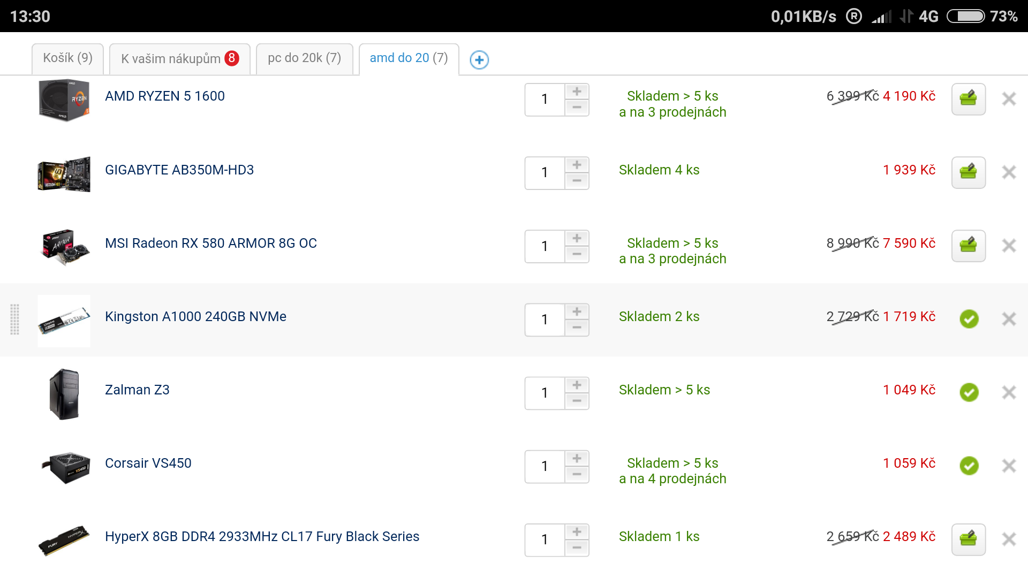1028x578 pixels.
Task: Remove MSI Radeon RX 580 from list
Action: [1009, 246]
